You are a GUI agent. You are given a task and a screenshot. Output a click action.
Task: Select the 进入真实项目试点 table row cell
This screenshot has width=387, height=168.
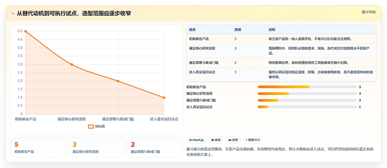point(202,72)
